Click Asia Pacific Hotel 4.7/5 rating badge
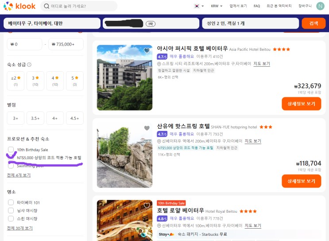329x241 pixels. tap(162, 57)
